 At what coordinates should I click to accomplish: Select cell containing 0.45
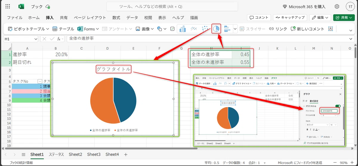pyautogui.click(x=241, y=54)
